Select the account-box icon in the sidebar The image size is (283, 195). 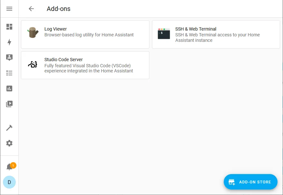tap(9, 57)
